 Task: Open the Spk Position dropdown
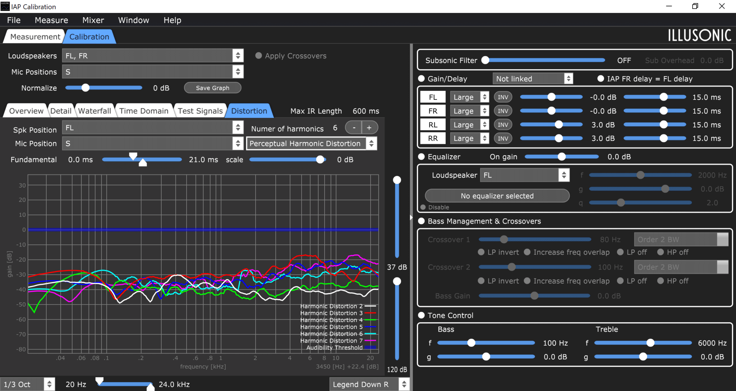(153, 128)
